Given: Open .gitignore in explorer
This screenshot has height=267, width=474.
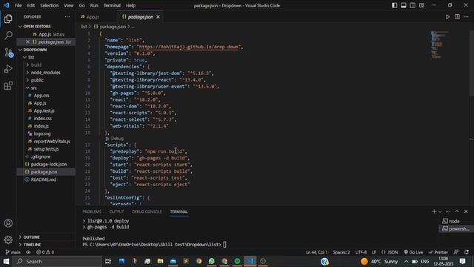Looking at the screenshot, I should tap(41, 156).
